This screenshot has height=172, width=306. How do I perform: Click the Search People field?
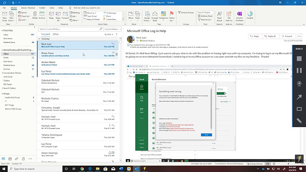[205, 12]
